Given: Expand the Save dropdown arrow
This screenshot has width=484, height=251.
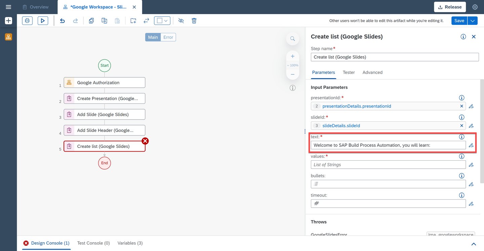Looking at the screenshot, I should point(473,21).
